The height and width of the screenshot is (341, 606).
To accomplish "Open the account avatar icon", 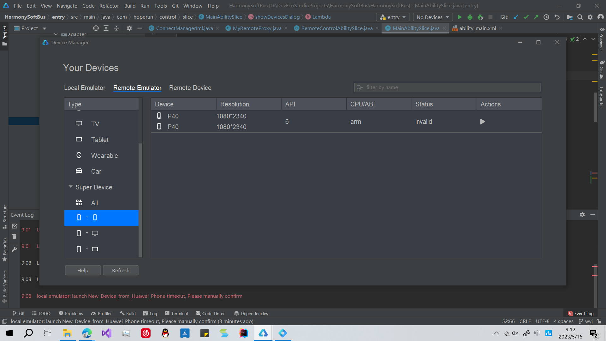I will (x=601, y=17).
